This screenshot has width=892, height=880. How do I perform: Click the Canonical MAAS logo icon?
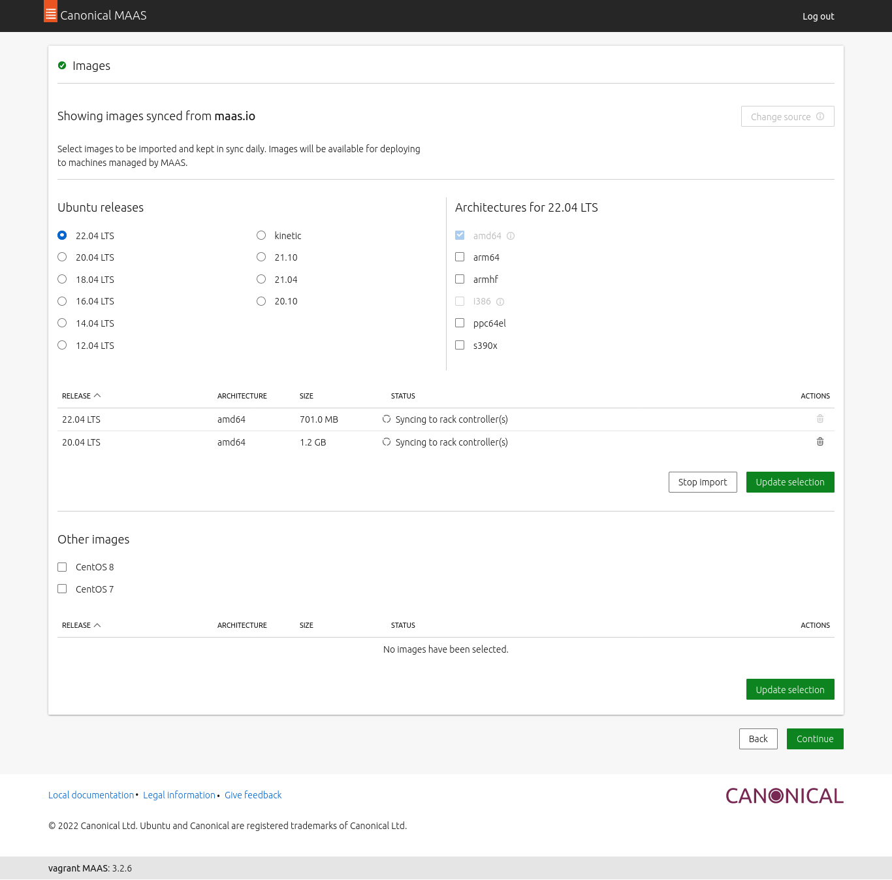50,11
